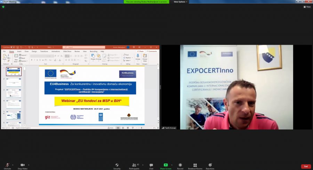Open the File tab in PowerPoint
The width and height of the screenshot is (313, 170).
[5, 51]
